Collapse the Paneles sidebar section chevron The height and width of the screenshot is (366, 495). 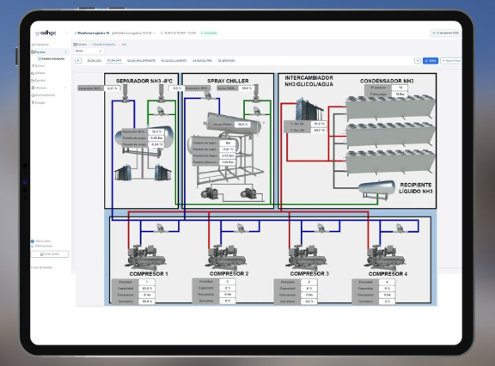(x=65, y=52)
